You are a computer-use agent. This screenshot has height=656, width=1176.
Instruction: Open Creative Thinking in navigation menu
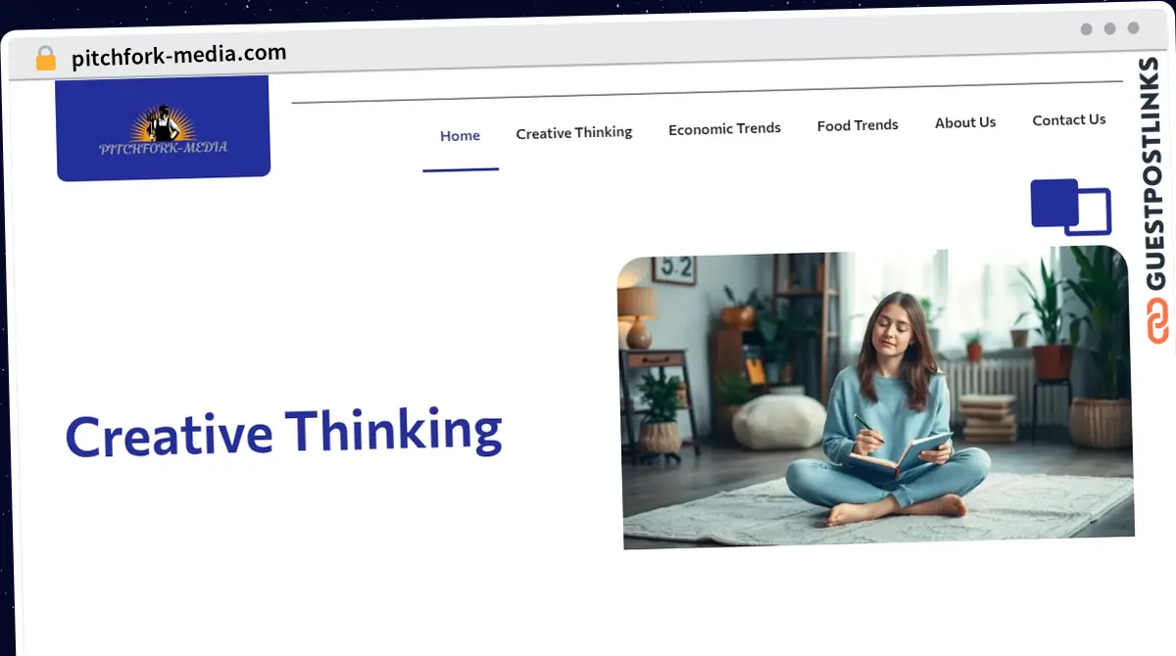pyautogui.click(x=574, y=132)
